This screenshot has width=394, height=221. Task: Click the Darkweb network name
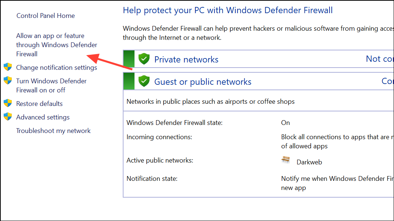(309, 162)
